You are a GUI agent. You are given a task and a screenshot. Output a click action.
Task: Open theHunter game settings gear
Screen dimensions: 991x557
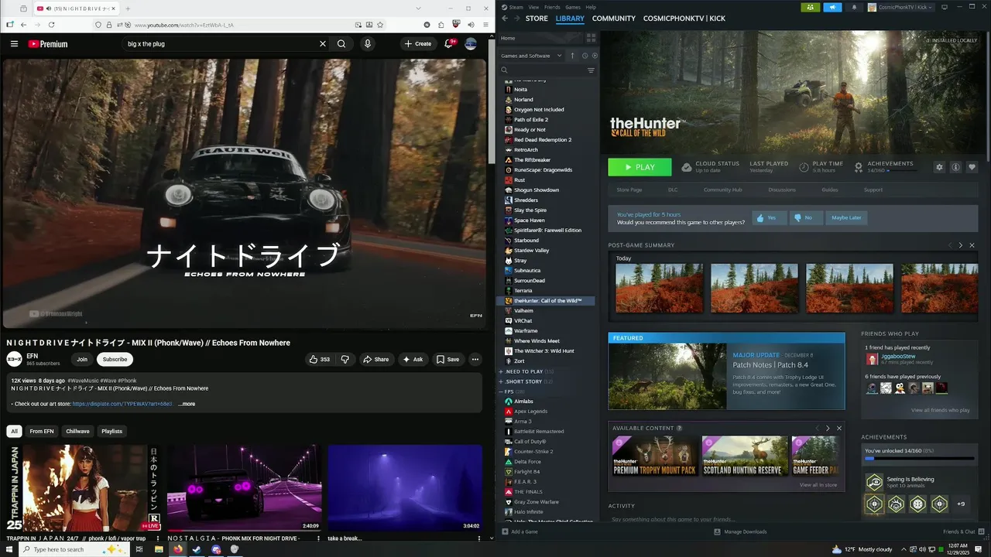tap(940, 167)
